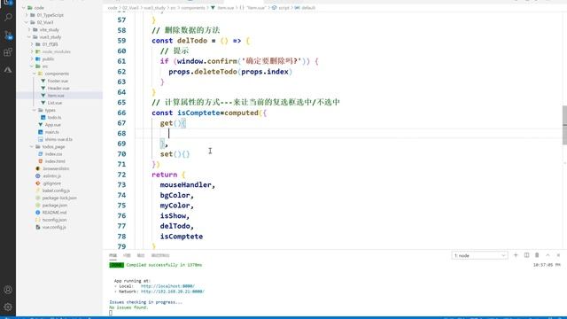The image size is (567, 319).
Task: Click line number 66 in the gutter
Action: pos(121,113)
